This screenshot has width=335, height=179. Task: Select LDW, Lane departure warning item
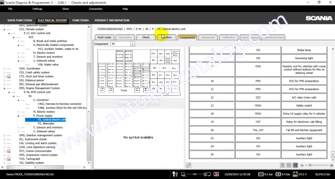point(37,147)
